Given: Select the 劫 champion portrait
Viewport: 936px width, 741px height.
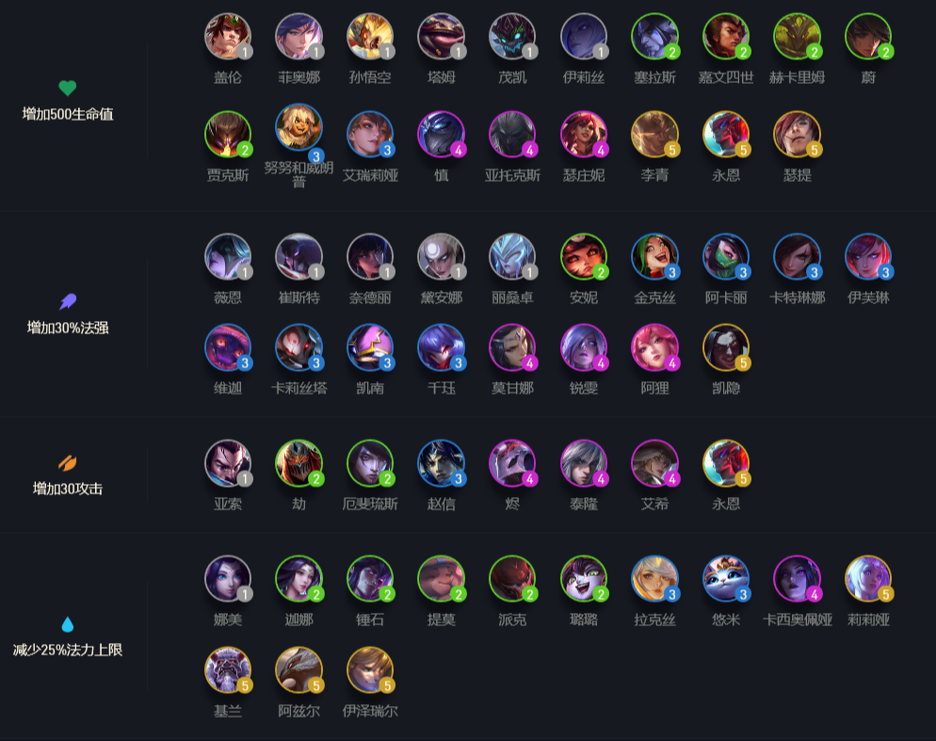Looking at the screenshot, I should (x=299, y=463).
